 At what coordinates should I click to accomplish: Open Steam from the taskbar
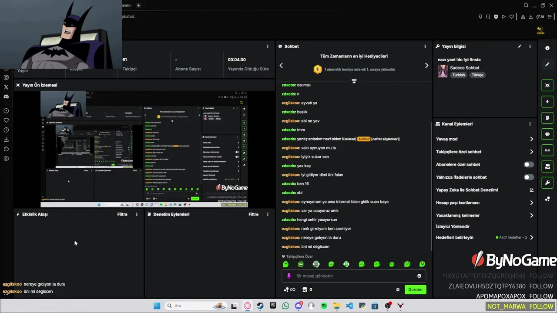point(260,306)
